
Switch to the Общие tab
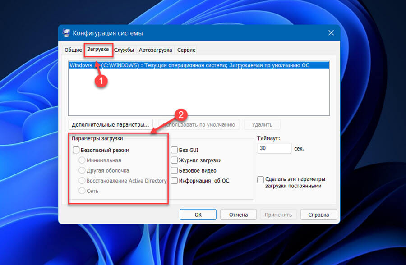[73, 50]
